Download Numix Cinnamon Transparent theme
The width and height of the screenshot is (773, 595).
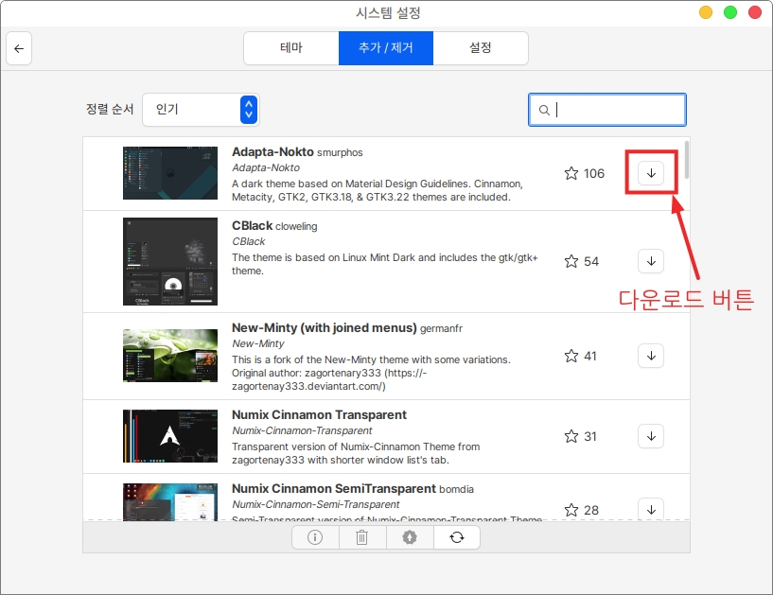point(651,436)
